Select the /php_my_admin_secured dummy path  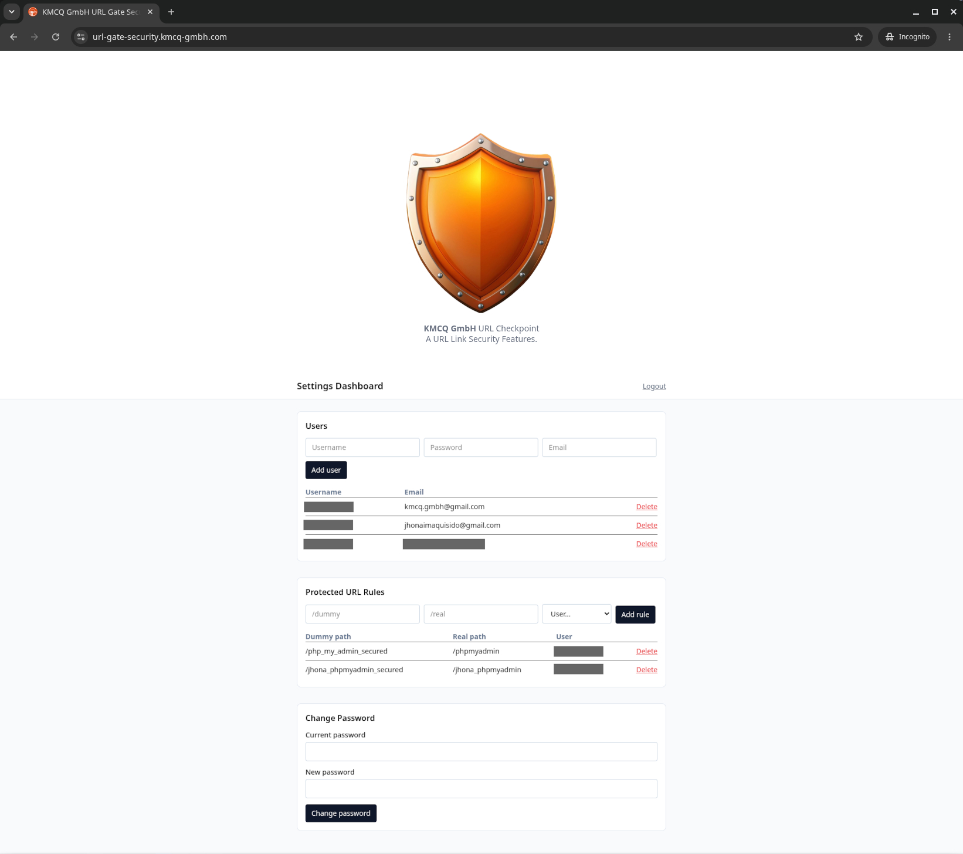pyautogui.click(x=347, y=652)
